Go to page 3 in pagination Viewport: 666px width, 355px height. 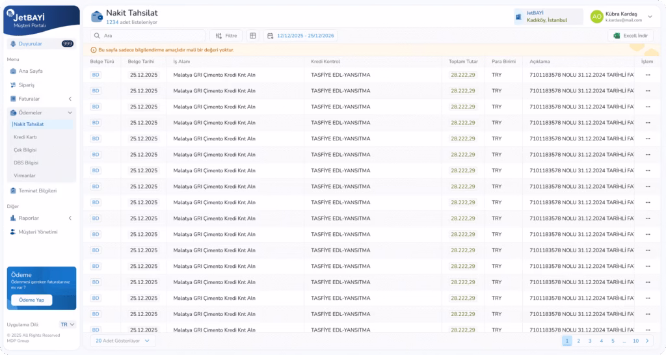tap(590, 341)
